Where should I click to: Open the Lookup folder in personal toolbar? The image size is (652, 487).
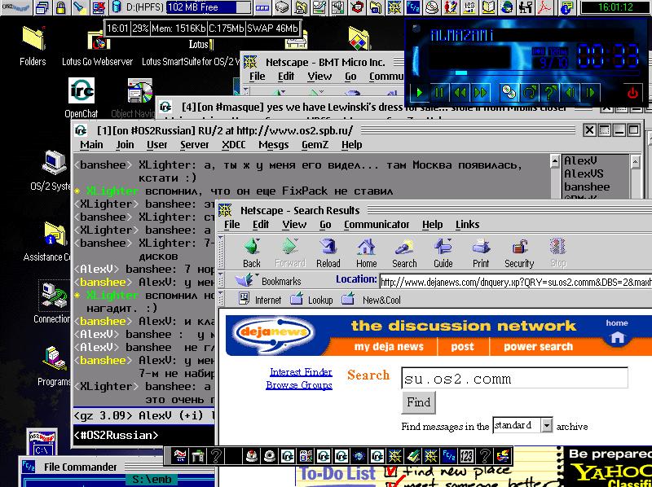click(x=311, y=299)
